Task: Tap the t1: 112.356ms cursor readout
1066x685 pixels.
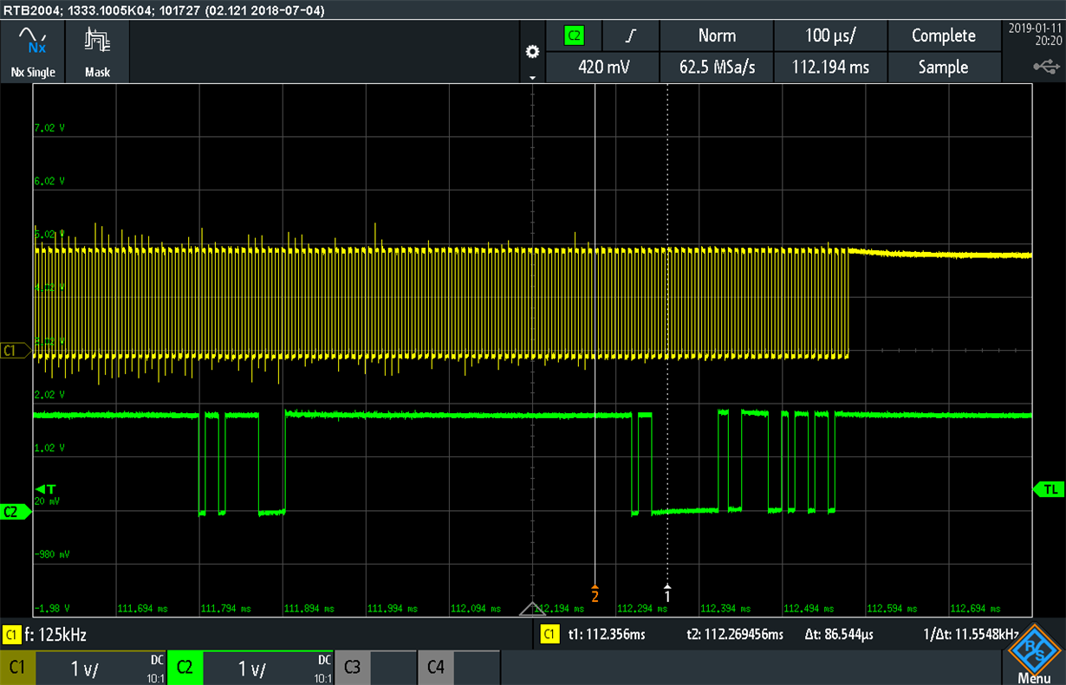Action: 607,635
